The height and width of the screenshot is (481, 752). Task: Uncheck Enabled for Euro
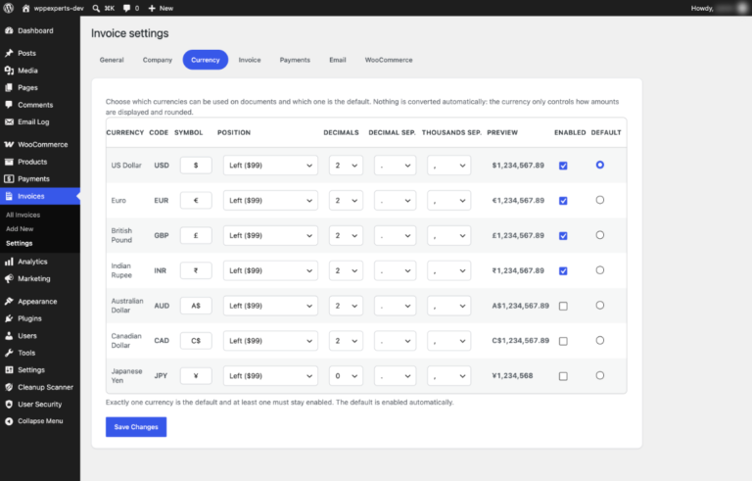(x=563, y=201)
